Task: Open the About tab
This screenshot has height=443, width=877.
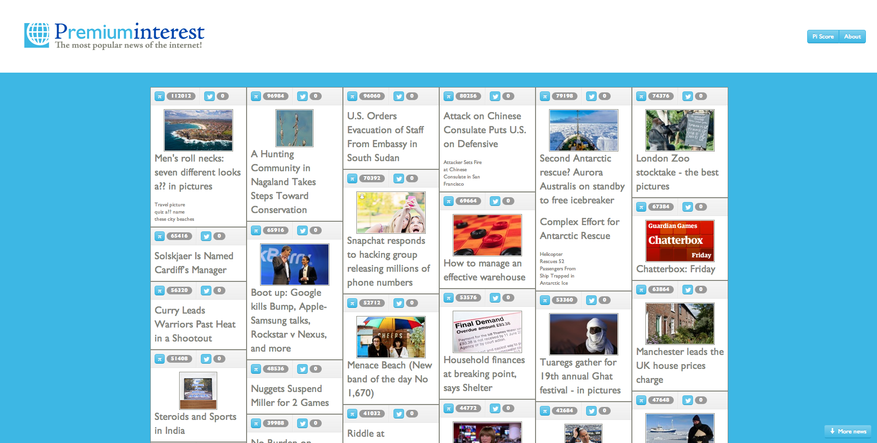Action: tap(852, 37)
